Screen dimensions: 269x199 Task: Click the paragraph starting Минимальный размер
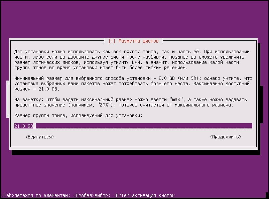tap(132, 84)
